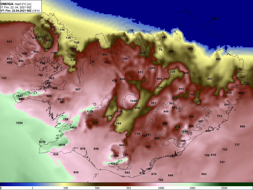Click the legend label 100
253x190 pixels.
(66, 188)
